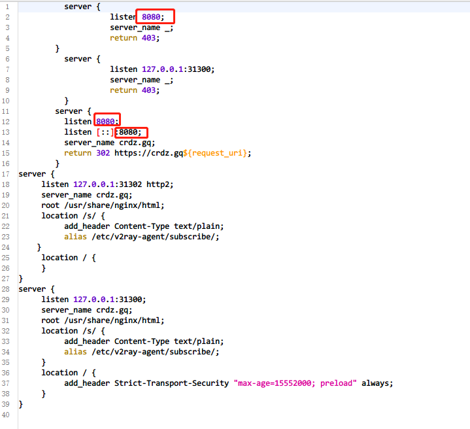Select line number 28 in the gutter
Screen dimensions: 470x429
7,289
